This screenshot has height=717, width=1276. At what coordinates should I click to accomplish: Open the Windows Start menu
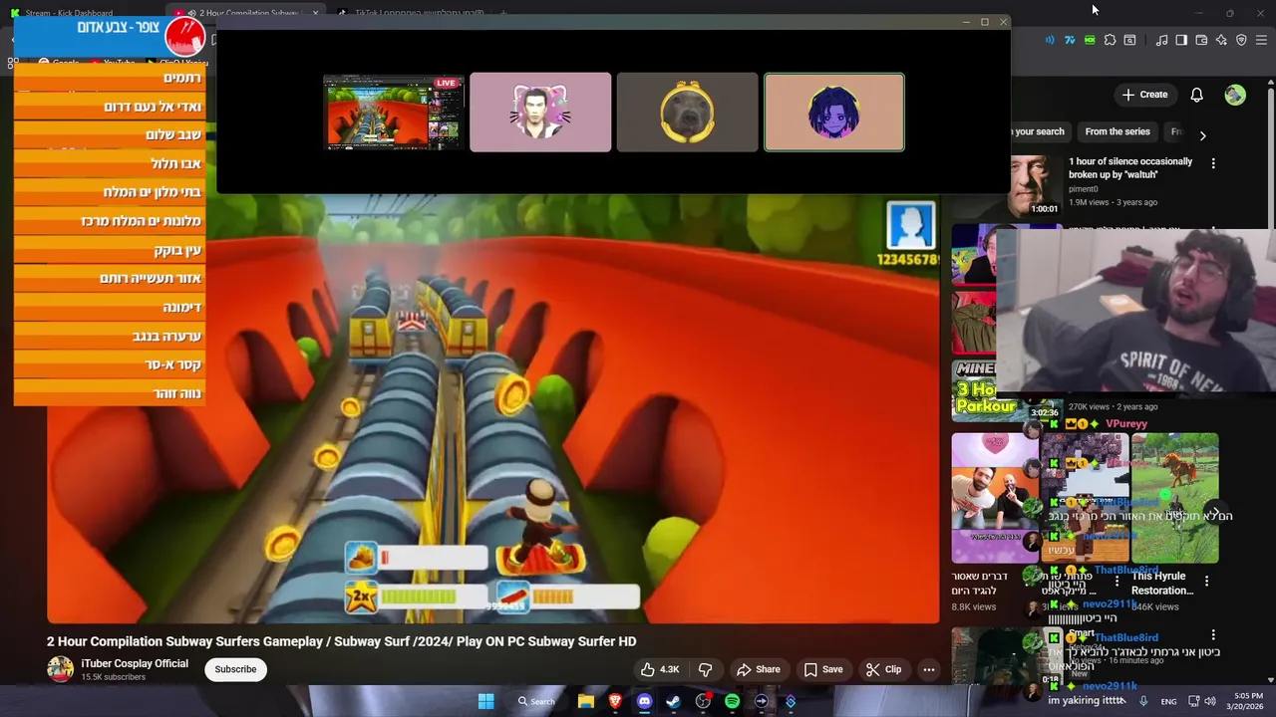(485, 701)
